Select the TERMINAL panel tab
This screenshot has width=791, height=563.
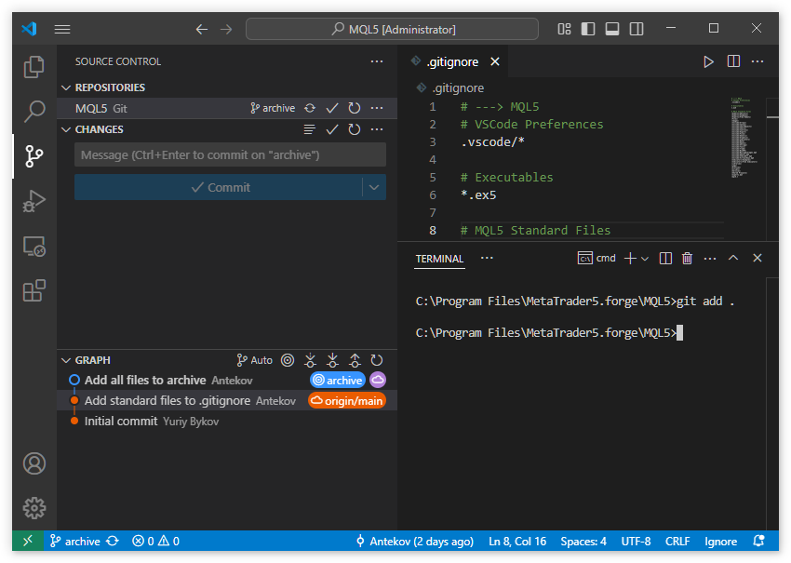pos(439,259)
